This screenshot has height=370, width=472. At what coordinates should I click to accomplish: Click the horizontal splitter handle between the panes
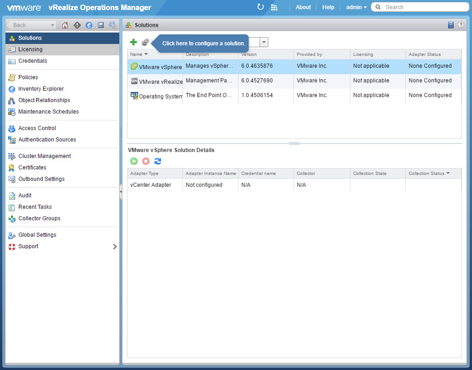pyautogui.click(x=294, y=144)
